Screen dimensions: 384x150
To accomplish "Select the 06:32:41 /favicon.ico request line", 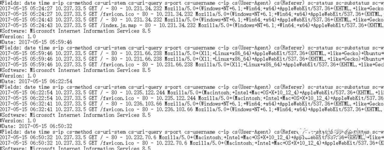I will click(192, 109).
